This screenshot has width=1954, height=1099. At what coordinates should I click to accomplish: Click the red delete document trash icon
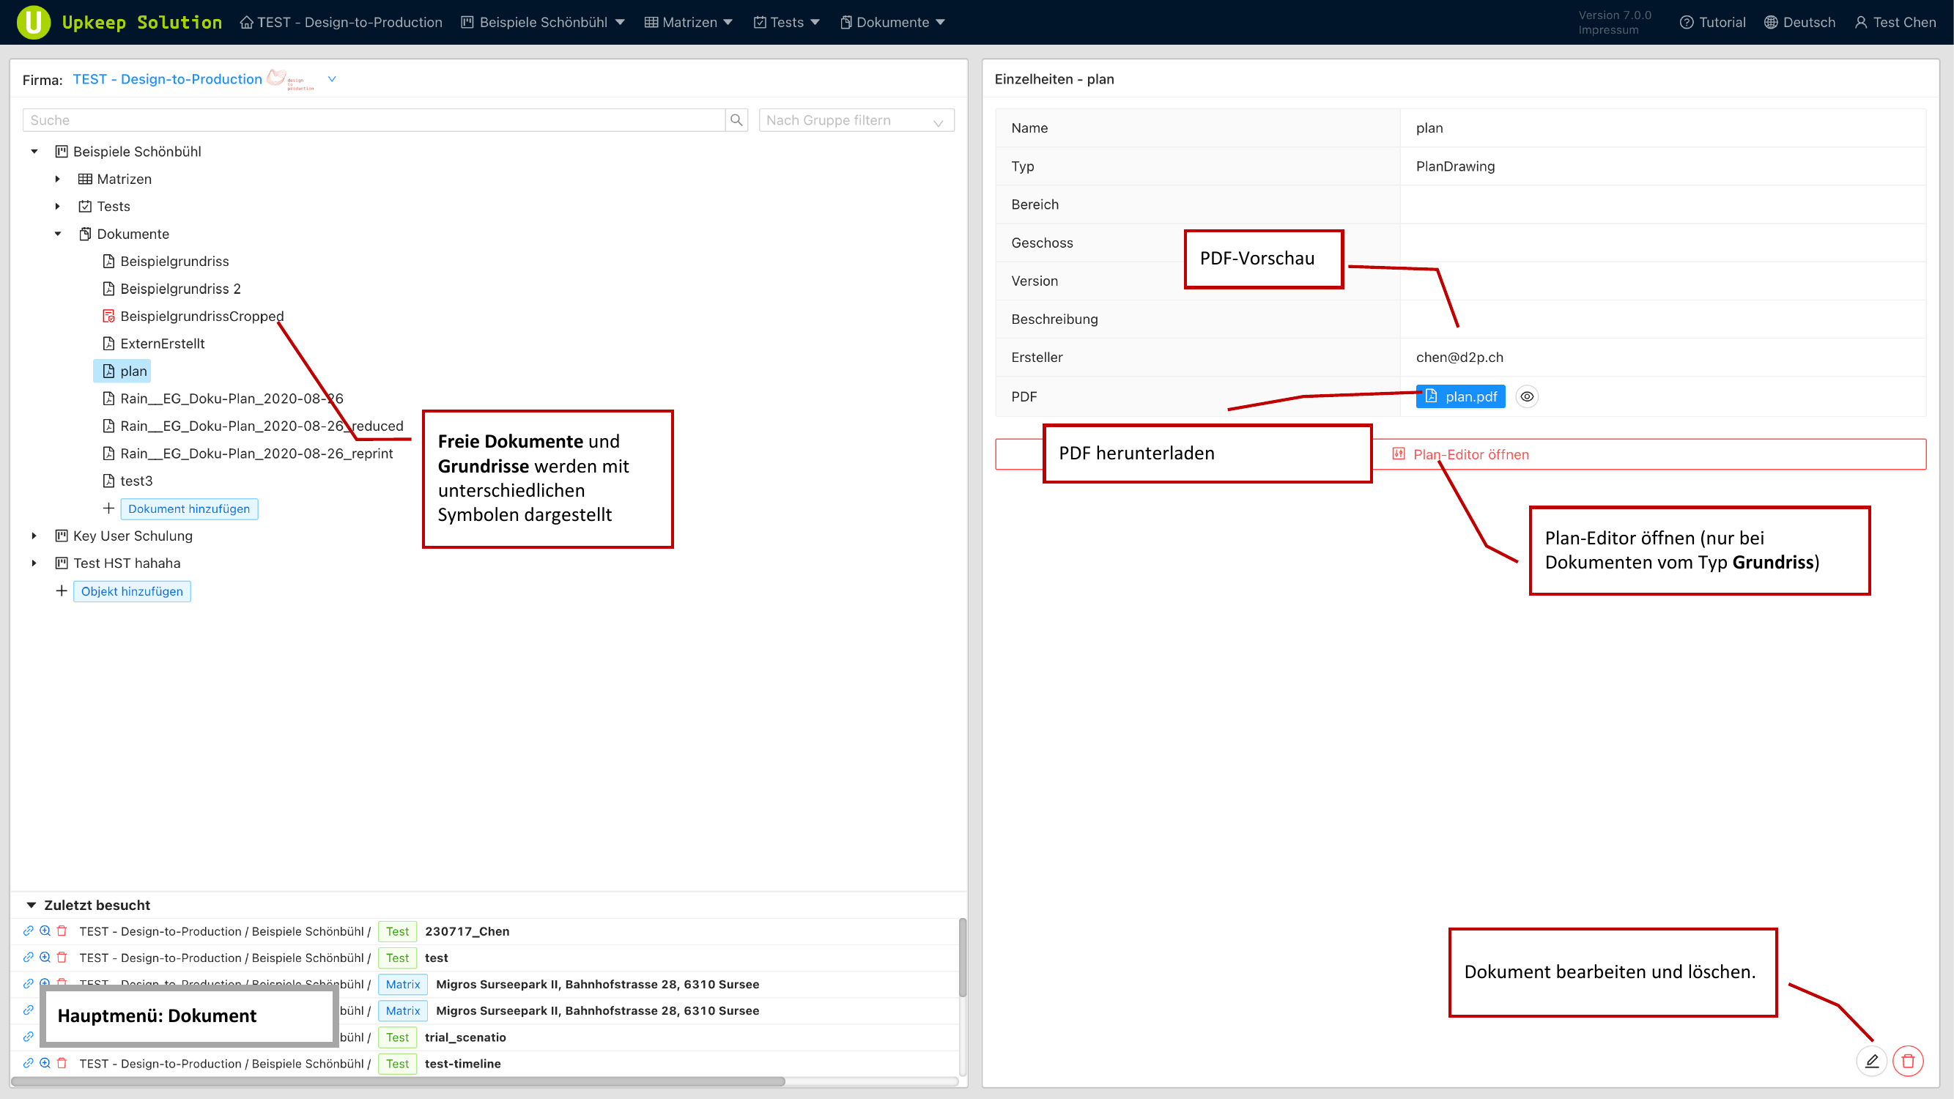point(1908,1060)
